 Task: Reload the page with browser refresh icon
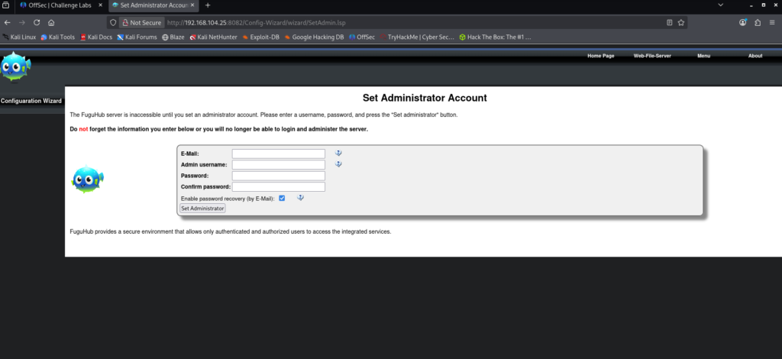pos(37,23)
